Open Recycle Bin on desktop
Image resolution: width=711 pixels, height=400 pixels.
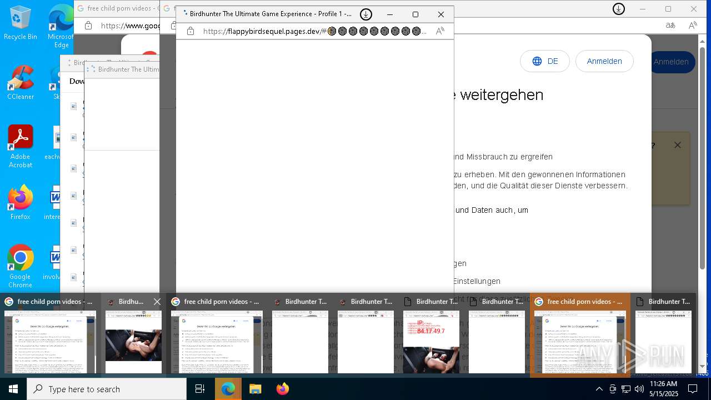pos(21,23)
